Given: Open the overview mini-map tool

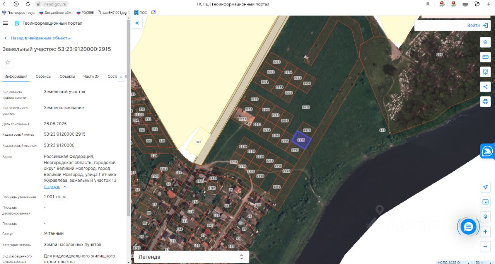Looking at the screenshot, I should click(x=485, y=202).
